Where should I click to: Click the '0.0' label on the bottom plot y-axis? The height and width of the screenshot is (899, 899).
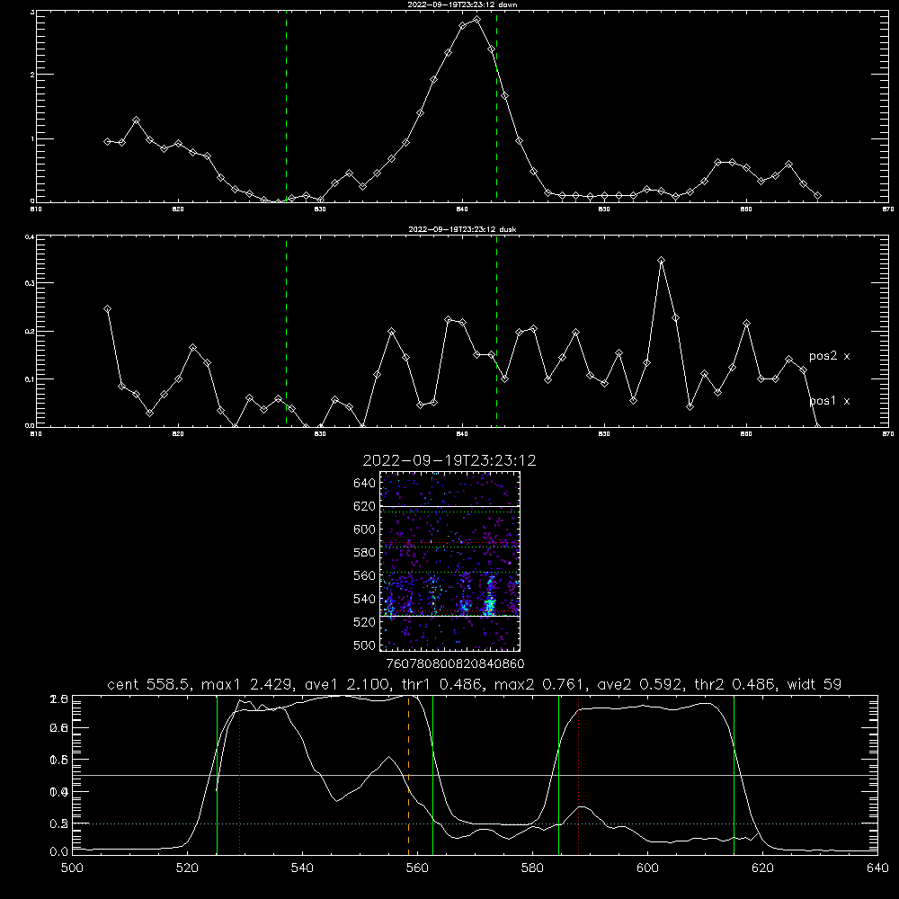pyautogui.click(x=59, y=852)
